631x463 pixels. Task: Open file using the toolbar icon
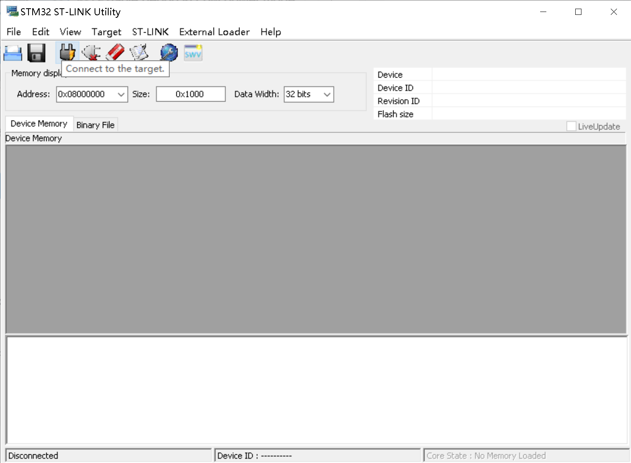tap(13, 53)
